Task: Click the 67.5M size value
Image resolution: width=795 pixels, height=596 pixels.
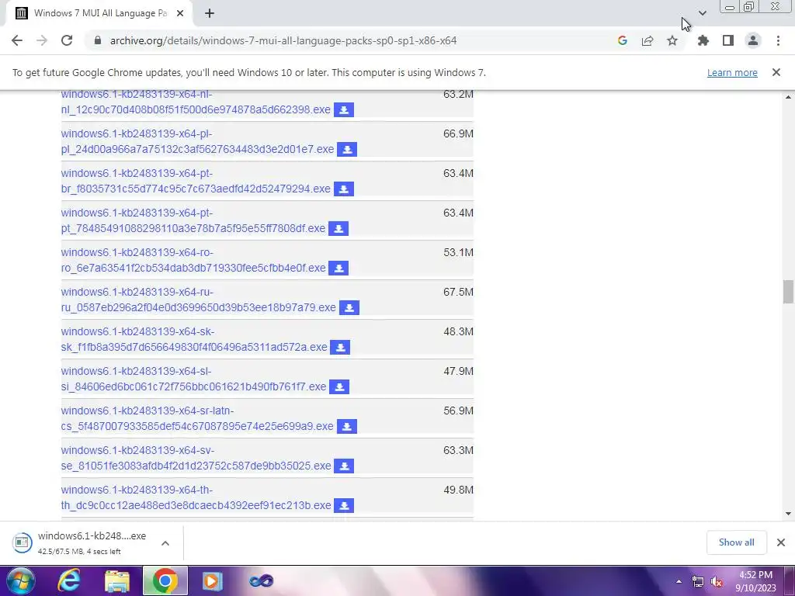Action: [458, 292]
